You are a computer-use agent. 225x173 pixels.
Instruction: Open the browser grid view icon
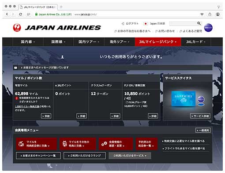point(28,14)
